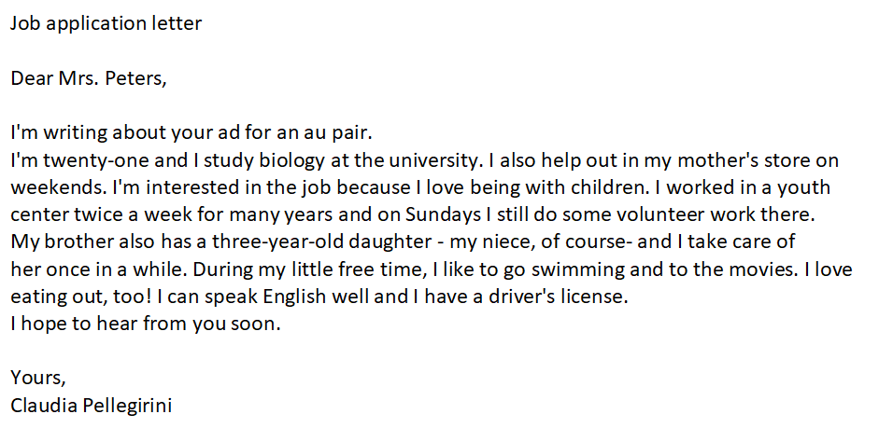Click the word 'niece'
879x428 pixels.
[505, 242]
